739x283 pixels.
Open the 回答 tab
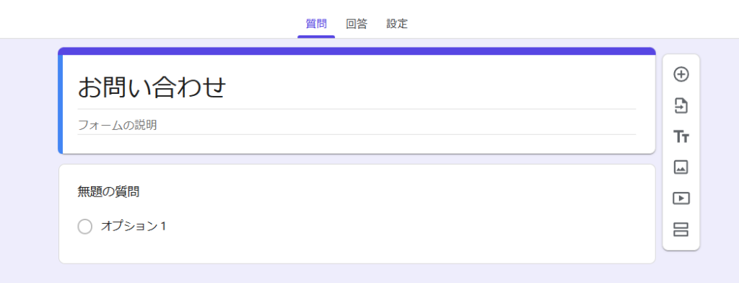(x=357, y=24)
